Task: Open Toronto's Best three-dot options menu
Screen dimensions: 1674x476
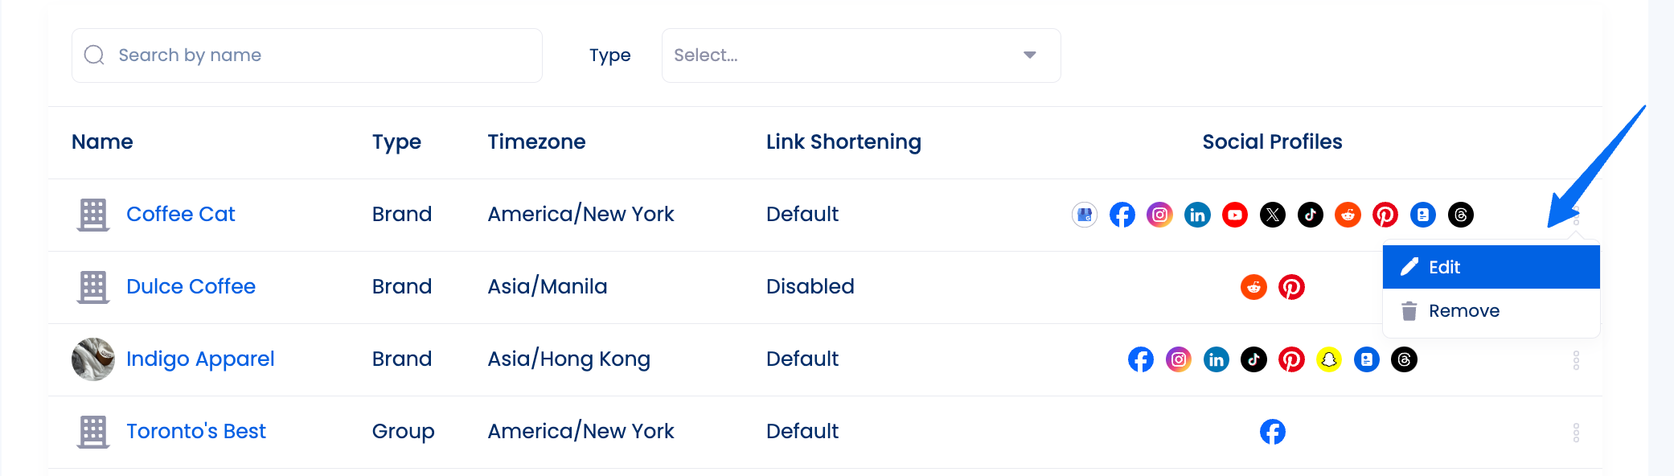Action: (1576, 433)
